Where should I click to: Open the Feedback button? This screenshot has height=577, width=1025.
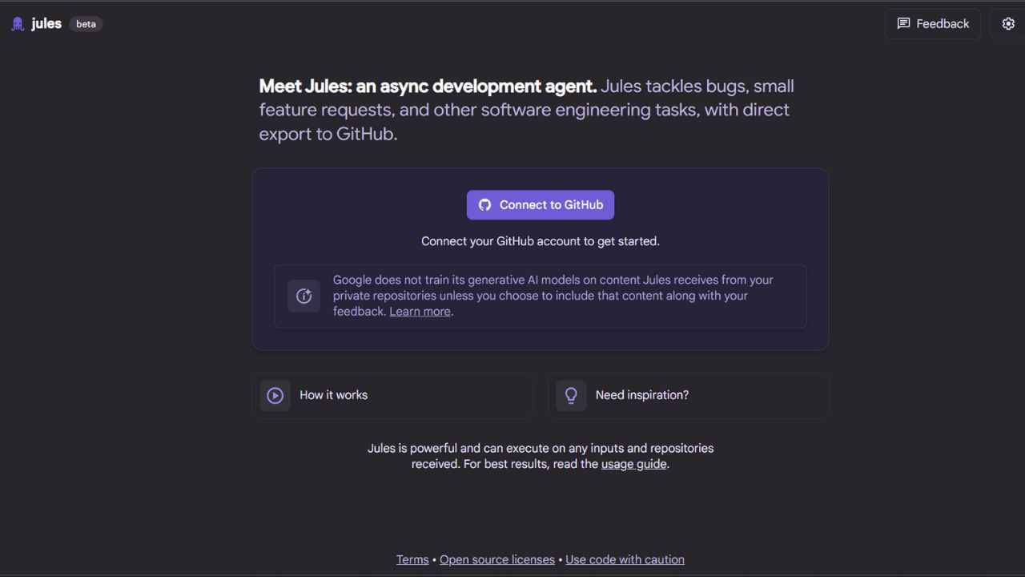click(x=933, y=24)
